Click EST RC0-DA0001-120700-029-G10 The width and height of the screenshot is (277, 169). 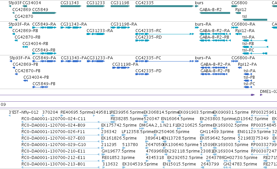[60, 148]
